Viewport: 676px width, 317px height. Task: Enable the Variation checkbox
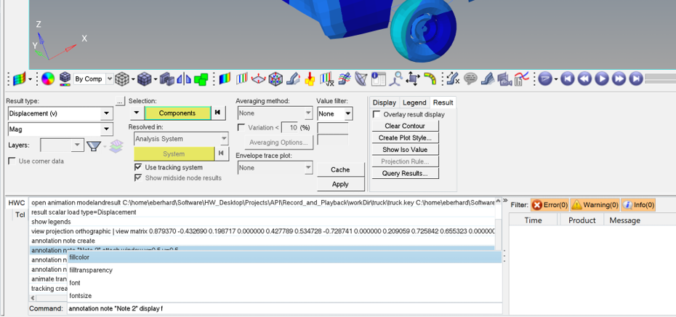point(241,127)
